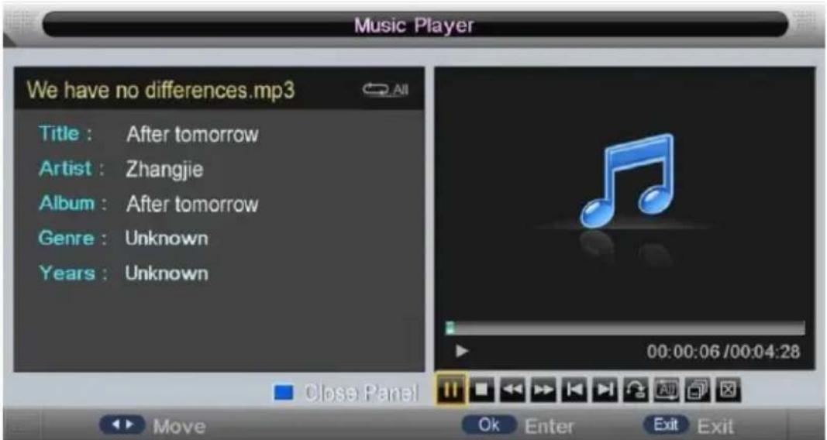This screenshot has width=827, height=440.
Task: Click the Close Panel label
Action: 360,393
